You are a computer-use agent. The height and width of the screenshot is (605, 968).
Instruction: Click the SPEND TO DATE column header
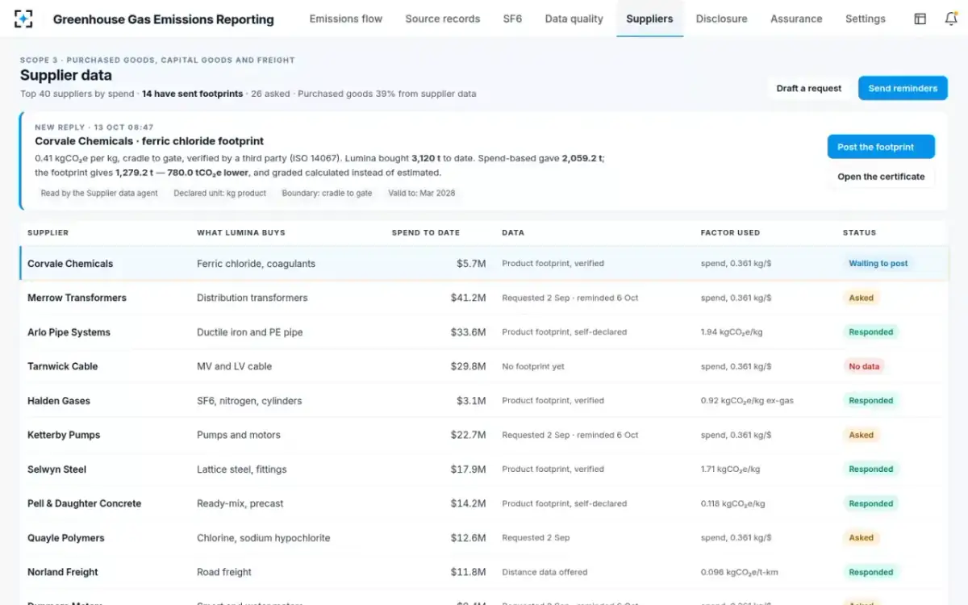click(426, 232)
